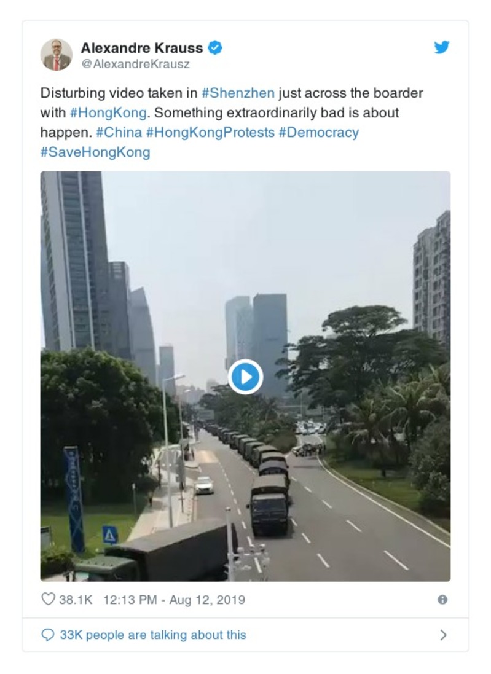Expand conversation with right chevron
This screenshot has height=674, width=491.
pos(443,635)
